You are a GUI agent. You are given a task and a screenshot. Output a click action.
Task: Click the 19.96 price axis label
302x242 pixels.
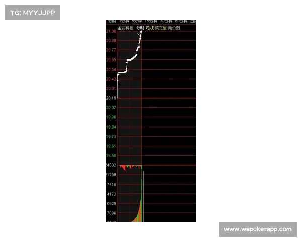click(111, 117)
